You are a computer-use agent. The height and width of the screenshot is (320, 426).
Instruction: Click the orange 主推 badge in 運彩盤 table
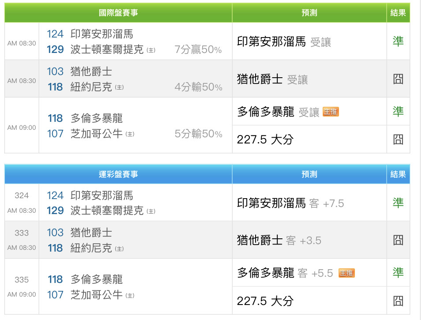click(x=347, y=273)
